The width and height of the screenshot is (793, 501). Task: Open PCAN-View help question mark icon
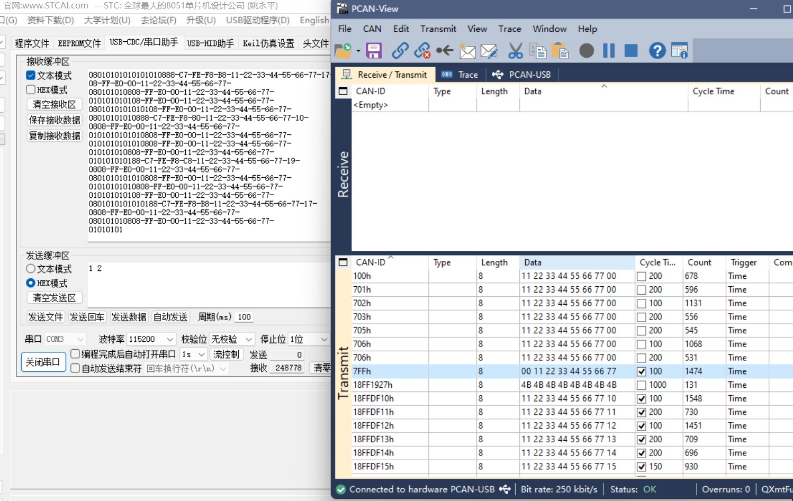click(657, 51)
